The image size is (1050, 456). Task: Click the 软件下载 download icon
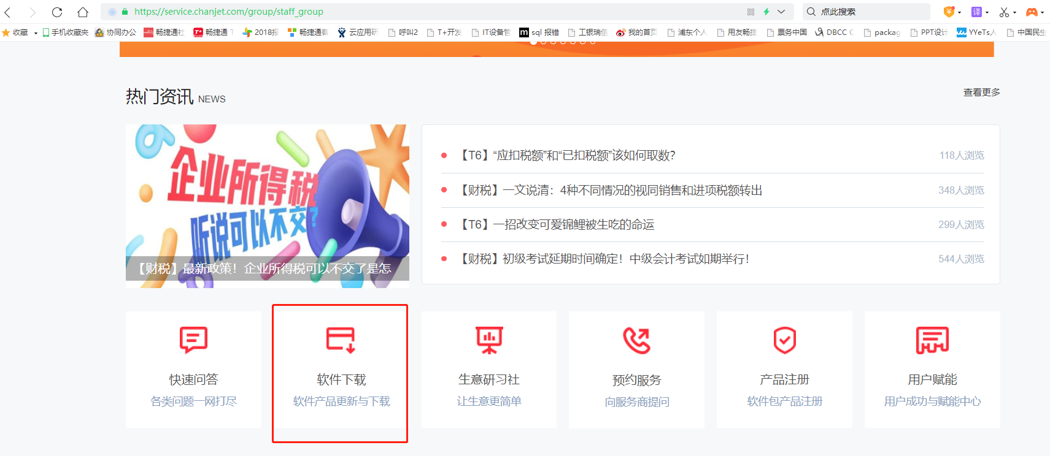click(341, 340)
